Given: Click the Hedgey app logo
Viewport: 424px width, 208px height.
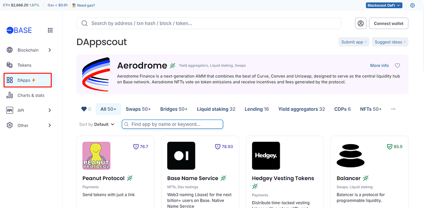Looking at the screenshot, I should 266,156.
